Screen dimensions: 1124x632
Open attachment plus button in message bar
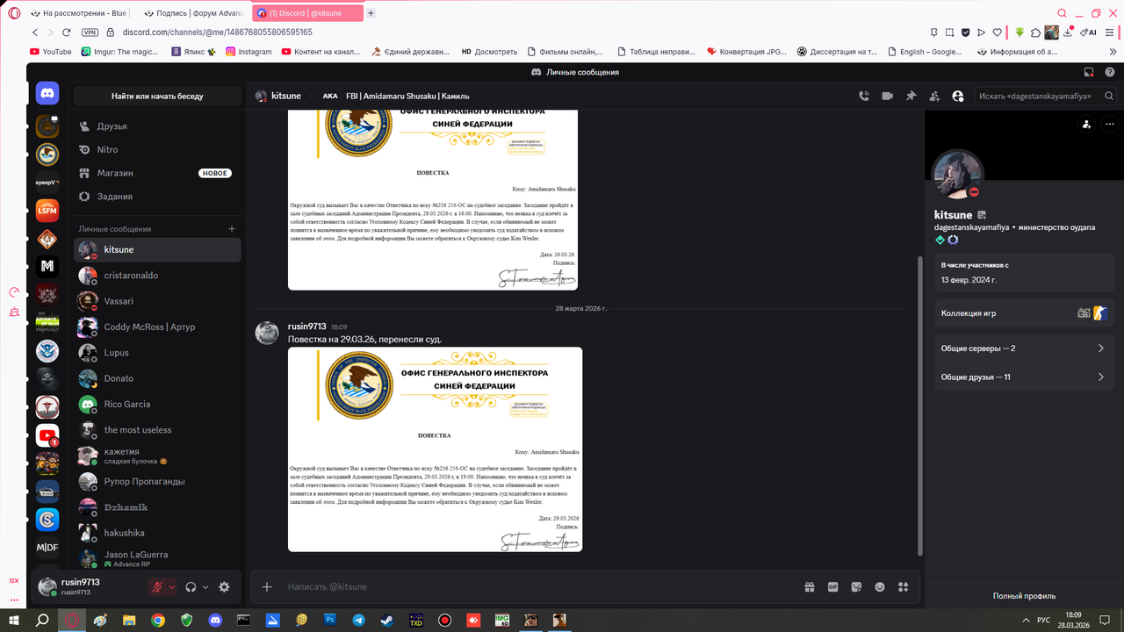coord(267,586)
